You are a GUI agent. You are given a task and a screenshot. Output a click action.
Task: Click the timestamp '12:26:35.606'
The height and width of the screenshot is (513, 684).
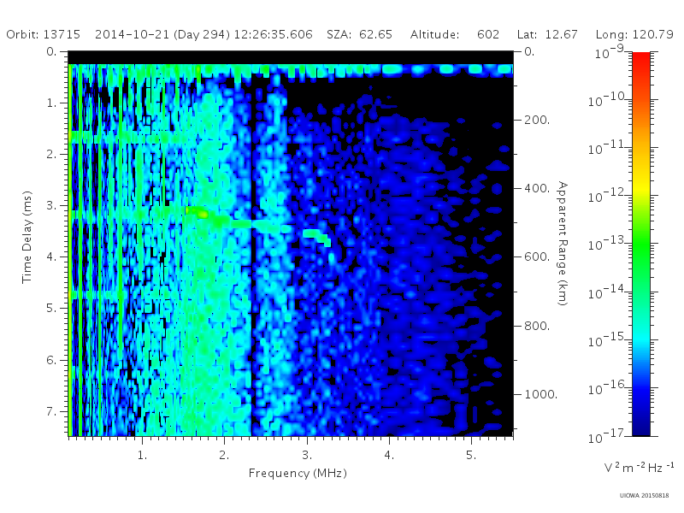click(273, 34)
